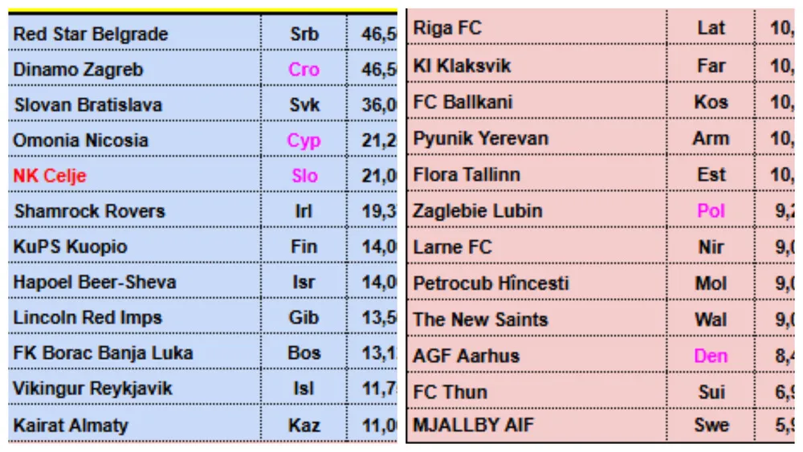Select the FK Borac Banja Luka entry

tap(103, 352)
